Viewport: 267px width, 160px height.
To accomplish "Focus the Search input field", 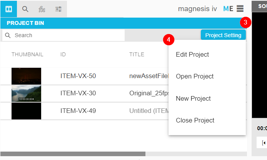I will click(x=67, y=35).
